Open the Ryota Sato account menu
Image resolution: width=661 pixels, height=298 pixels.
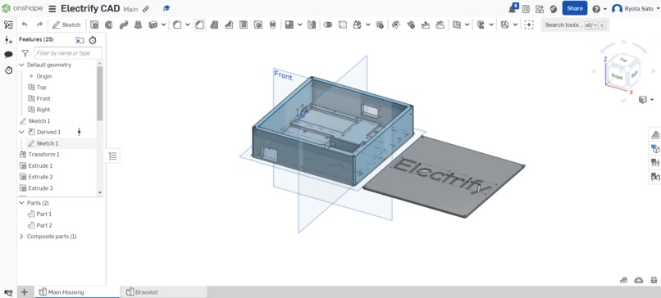tap(636, 9)
